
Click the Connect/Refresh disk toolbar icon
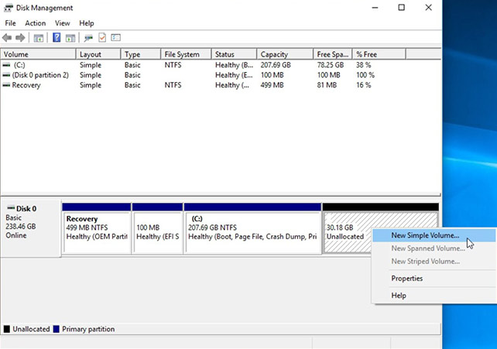coord(88,37)
